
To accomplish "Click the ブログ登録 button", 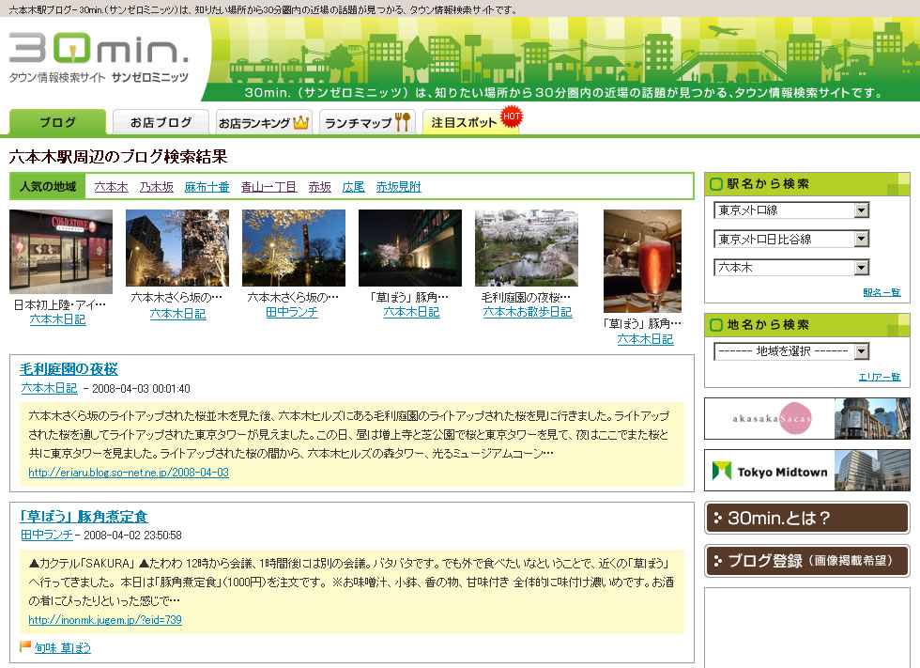I will click(x=806, y=561).
